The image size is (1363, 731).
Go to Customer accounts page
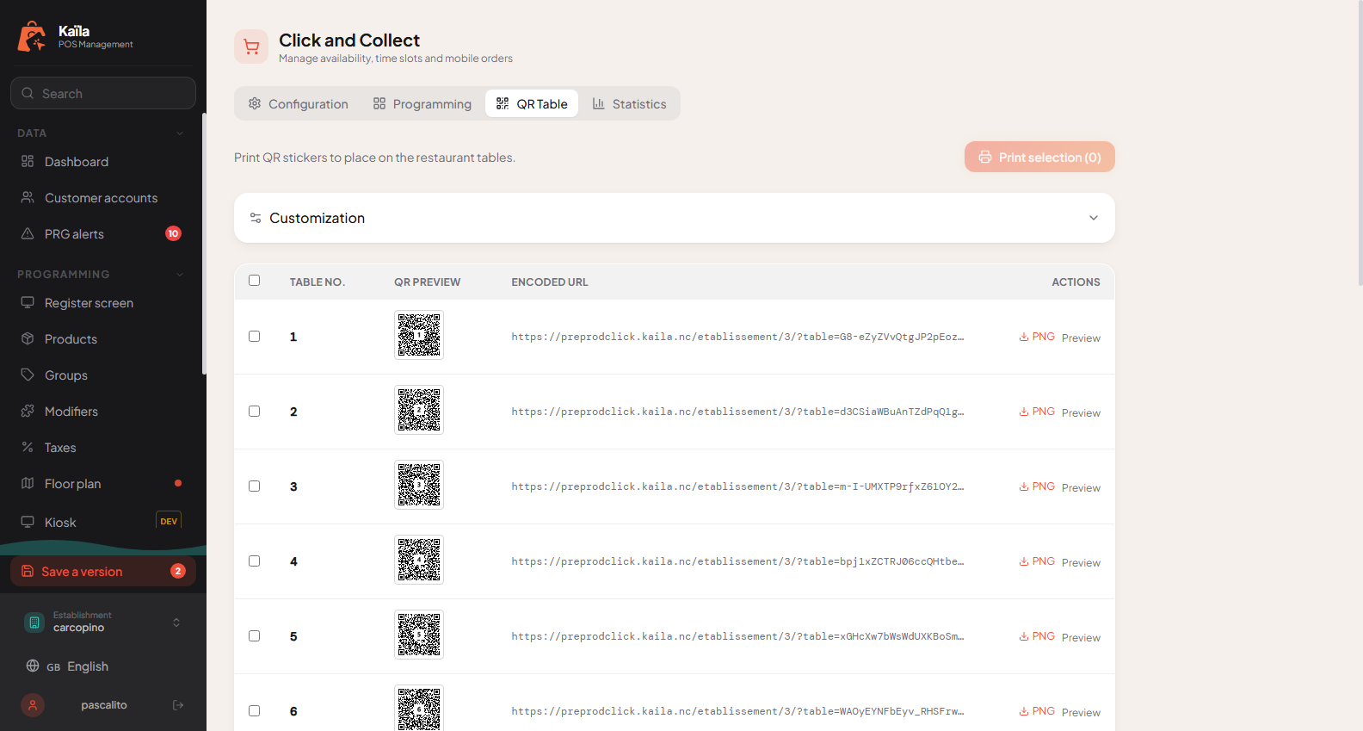pos(103,197)
